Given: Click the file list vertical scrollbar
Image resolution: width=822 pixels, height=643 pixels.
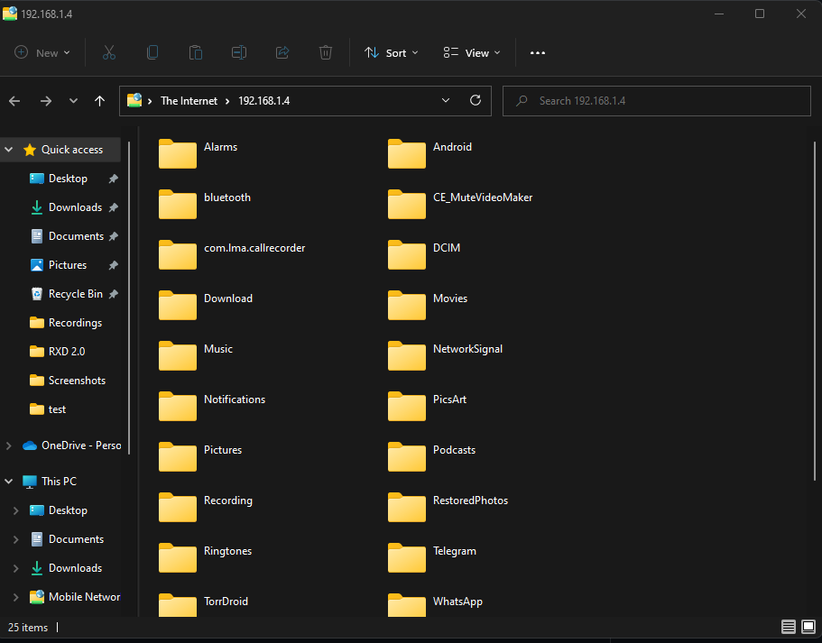Looking at the screenshot, I should (x=814, y=310).
